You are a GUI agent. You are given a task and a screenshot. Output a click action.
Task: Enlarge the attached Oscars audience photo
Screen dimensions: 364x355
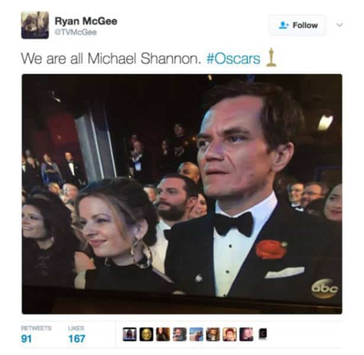coord(182,194)
